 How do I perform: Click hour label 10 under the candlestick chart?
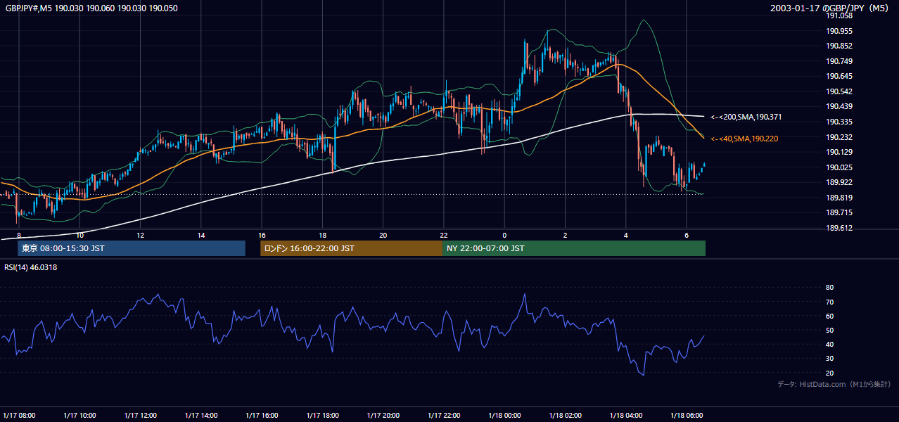[79, 235]
